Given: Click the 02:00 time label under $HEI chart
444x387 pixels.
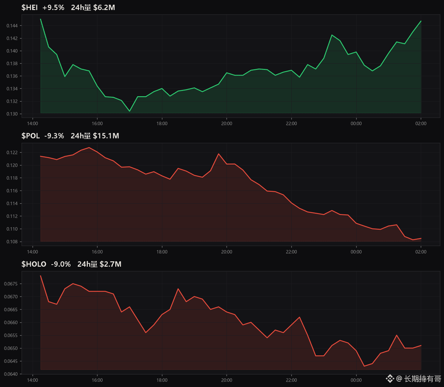Looking at the screenshot, I should [421, 123].
